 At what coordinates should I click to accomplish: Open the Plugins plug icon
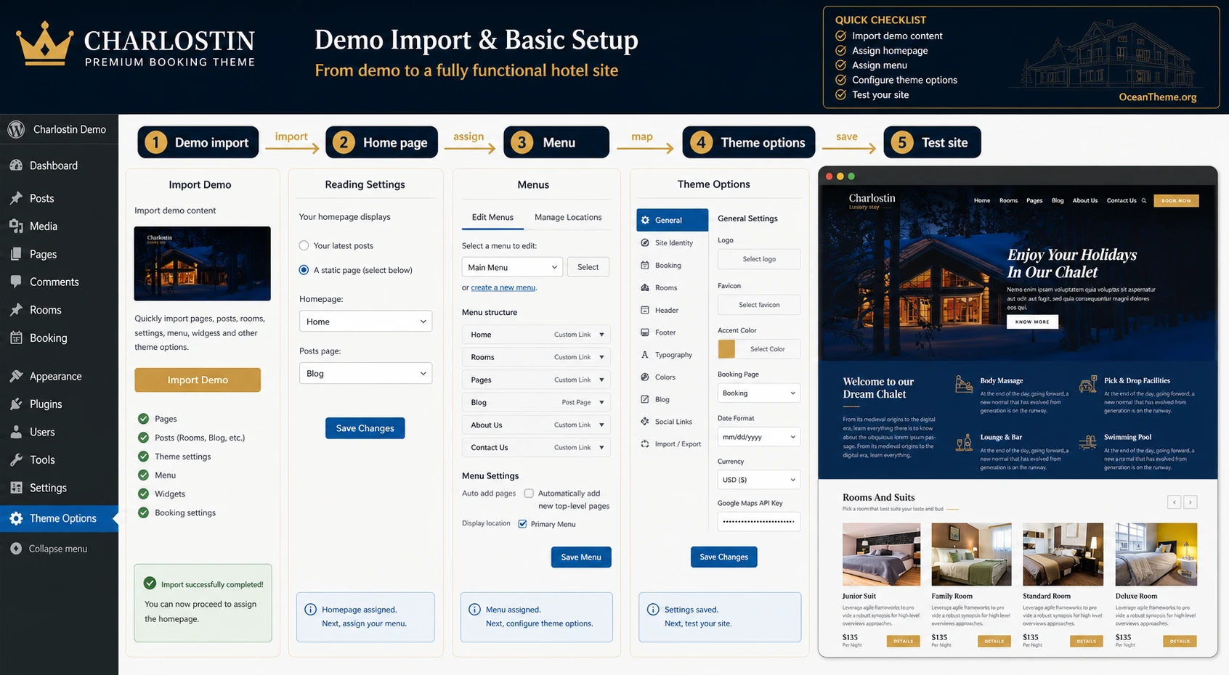(16, 404)
